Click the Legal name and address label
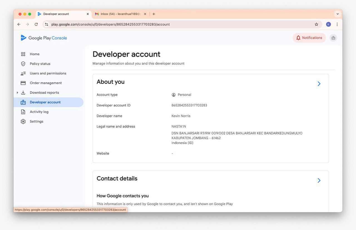The width and height of the screenshot is (356, 230). (116, 126)
